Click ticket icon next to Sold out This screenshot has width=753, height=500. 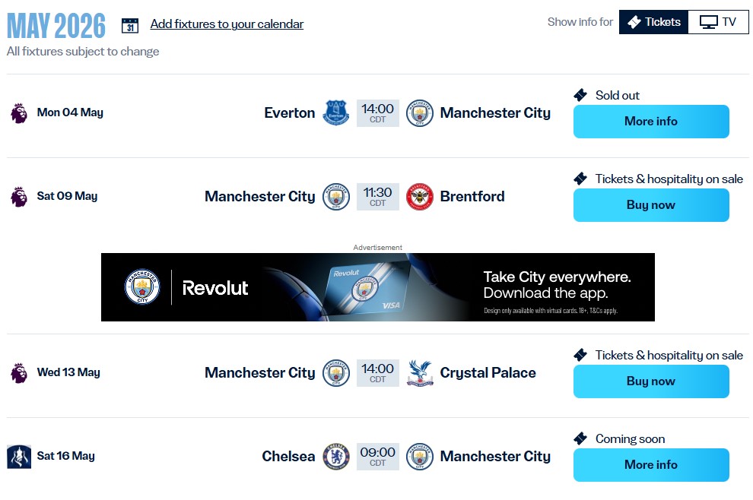(x=580, y=96)
